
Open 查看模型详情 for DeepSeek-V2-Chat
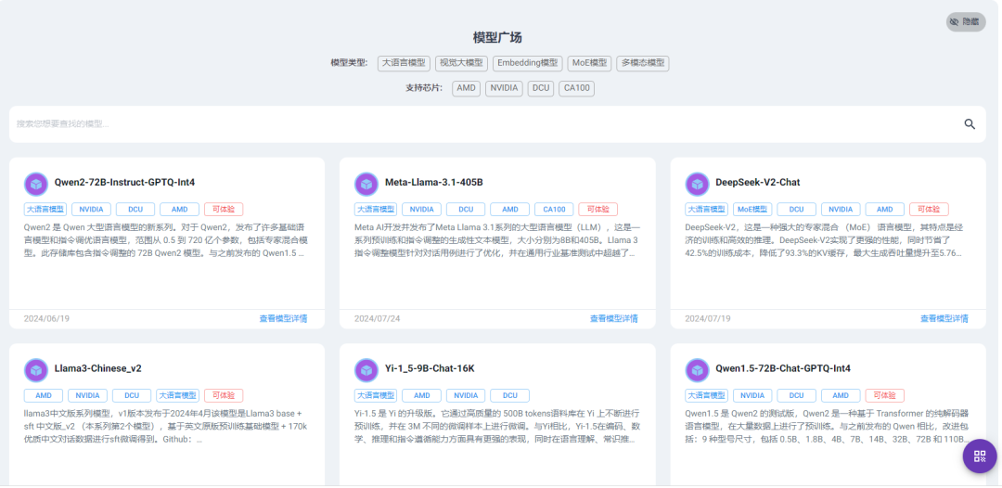[944, 319]
